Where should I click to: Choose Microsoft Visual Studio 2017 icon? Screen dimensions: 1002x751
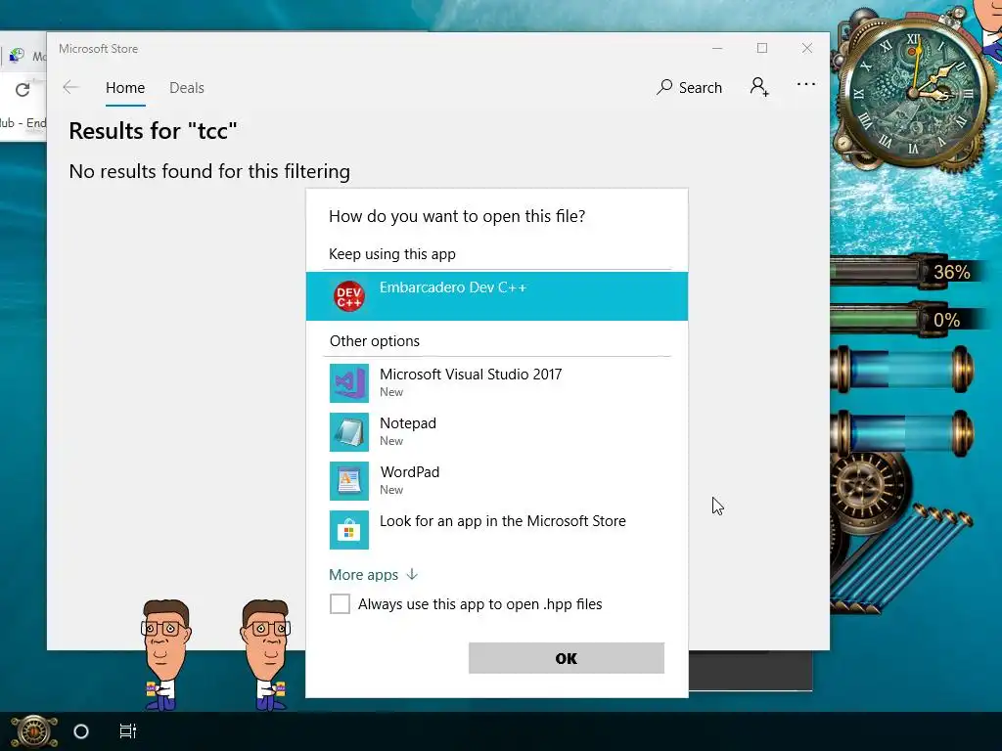pyautogui.click(x=349, y=383)
